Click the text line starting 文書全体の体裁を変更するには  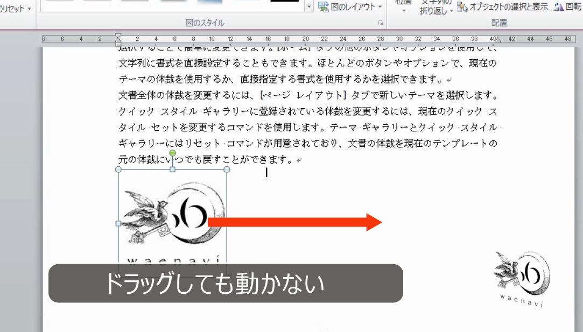pos(308,95)
